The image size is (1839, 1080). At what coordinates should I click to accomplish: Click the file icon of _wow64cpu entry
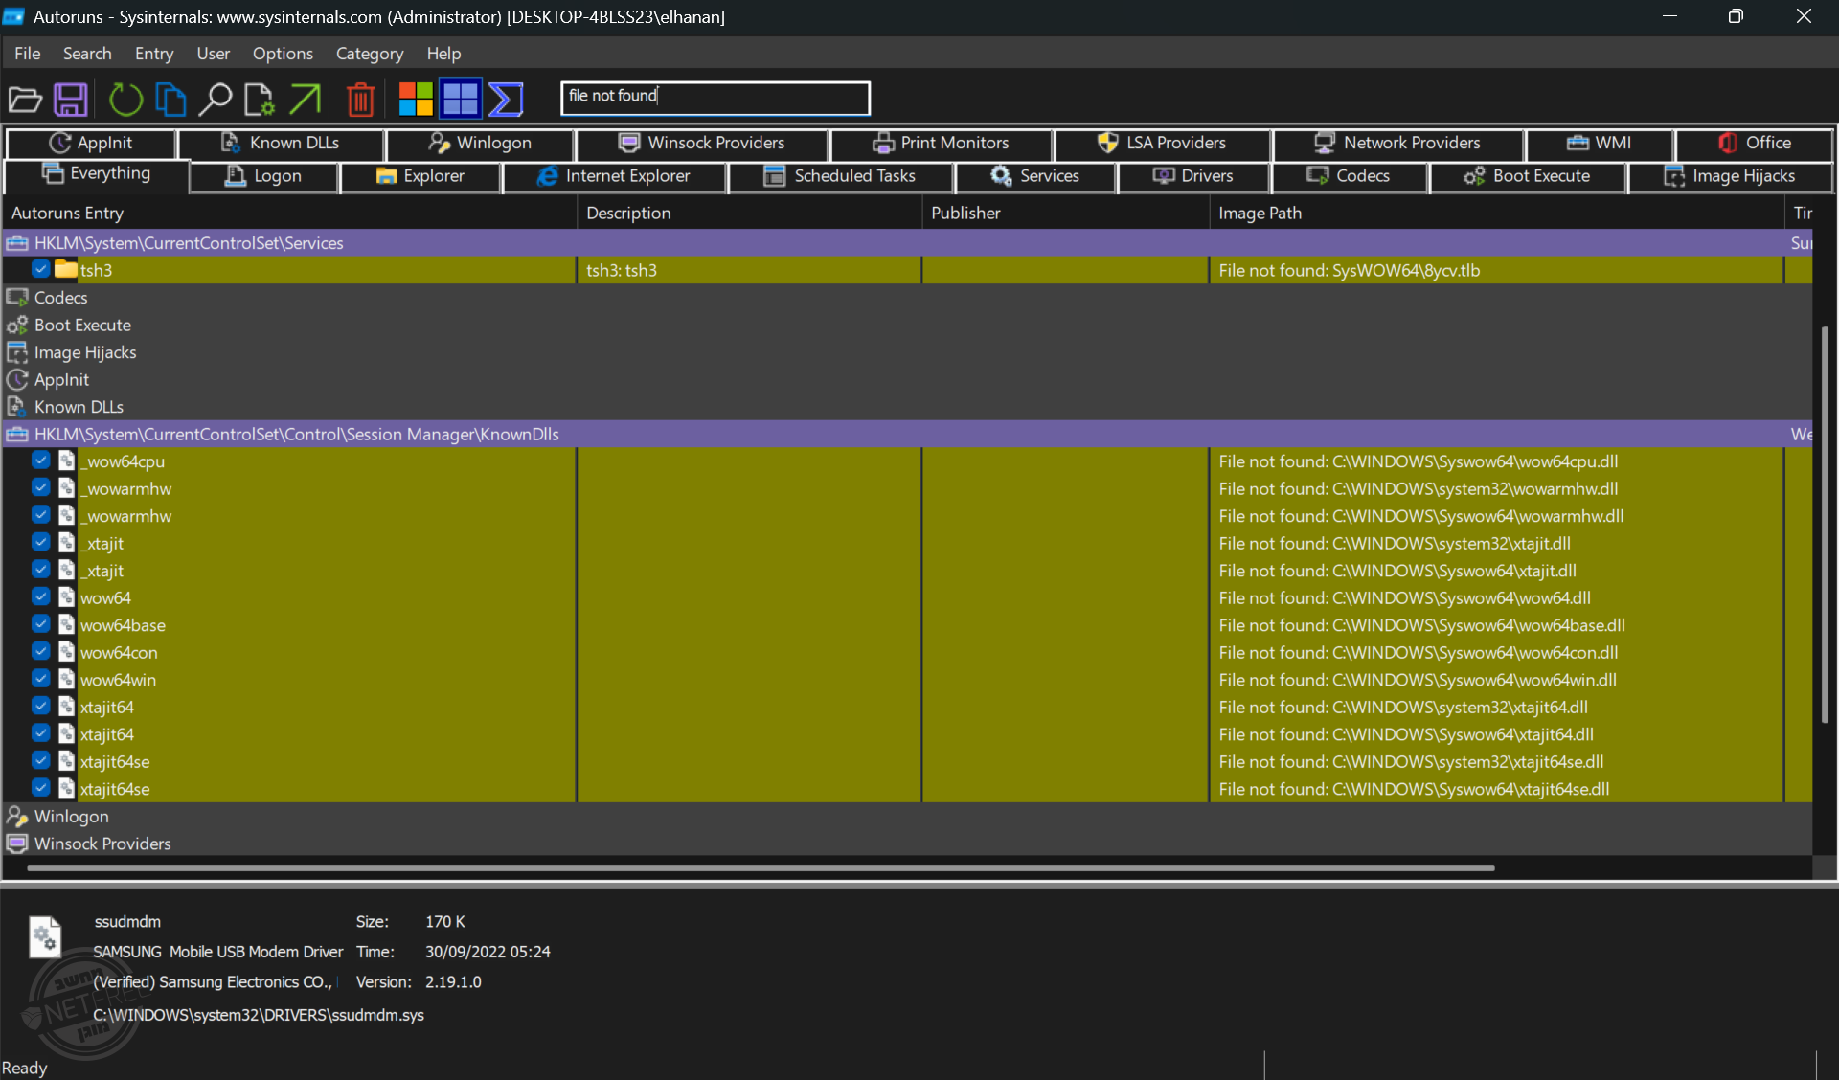[66, 461]
